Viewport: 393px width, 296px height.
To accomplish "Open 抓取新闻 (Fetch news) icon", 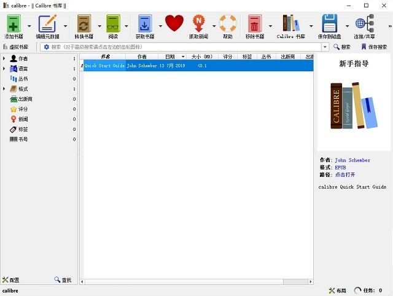I will click(x=198, y=24).
